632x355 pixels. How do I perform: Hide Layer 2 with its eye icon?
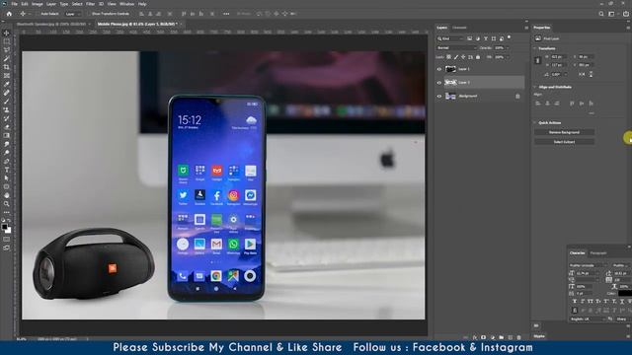tap(438, 83)
